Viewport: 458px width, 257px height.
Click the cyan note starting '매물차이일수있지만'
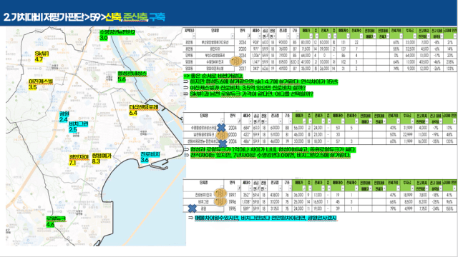tap(265, 218)
